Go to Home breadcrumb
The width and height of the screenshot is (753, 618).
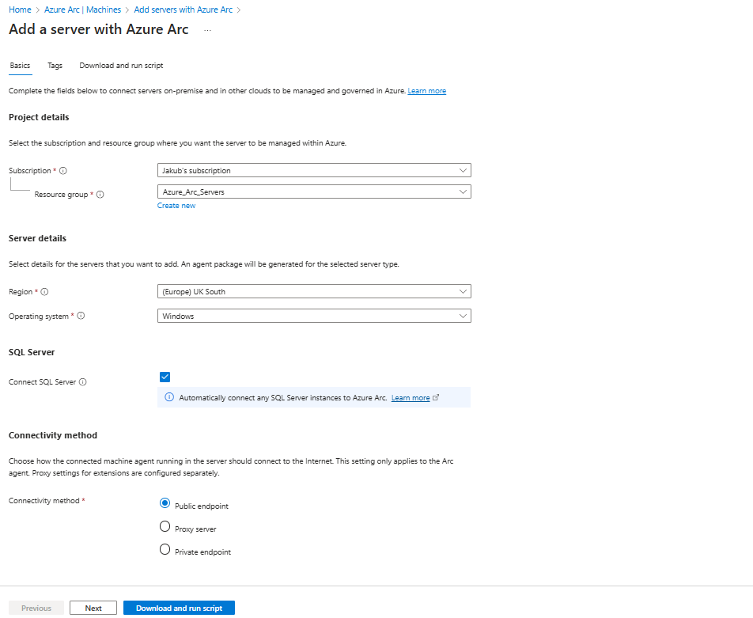20,9
